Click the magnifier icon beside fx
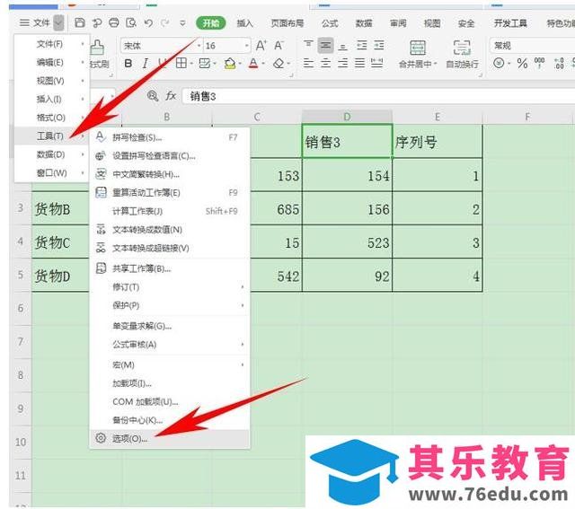The height and width of the screenshot is (509, 575). 153,96
